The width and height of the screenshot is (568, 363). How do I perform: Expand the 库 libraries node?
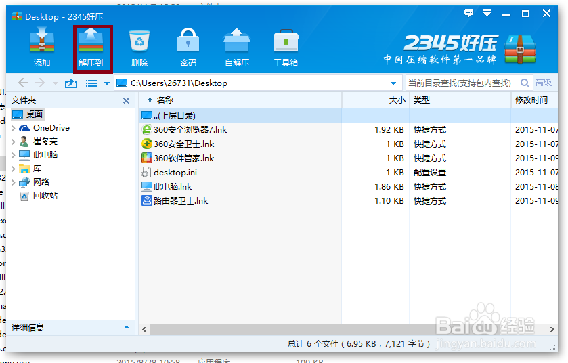[x=14, y=169]
